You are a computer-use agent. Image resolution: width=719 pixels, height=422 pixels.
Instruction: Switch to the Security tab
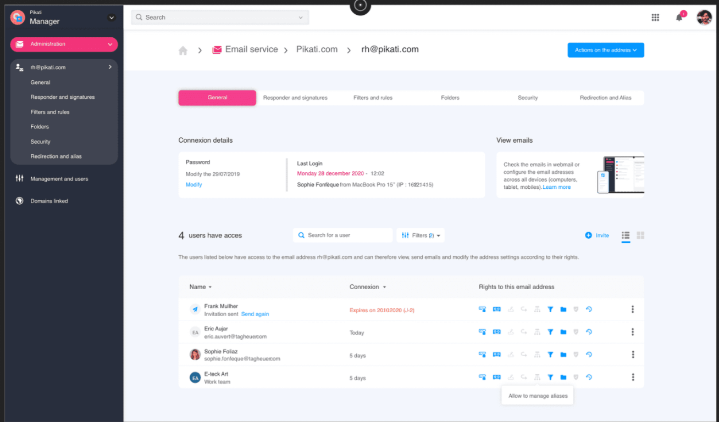point(527,98)
